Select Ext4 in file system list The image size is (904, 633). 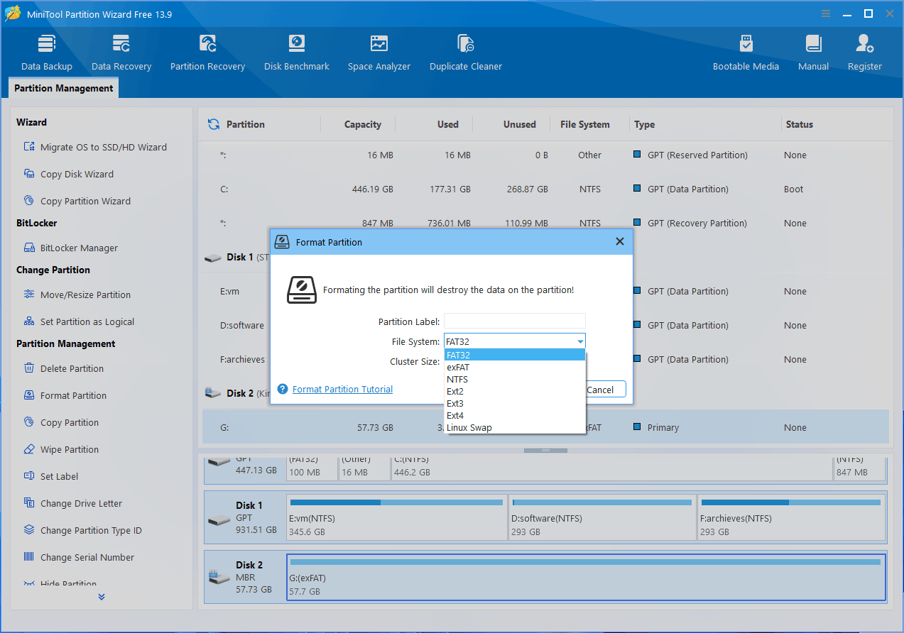click(x=515, y=415)
